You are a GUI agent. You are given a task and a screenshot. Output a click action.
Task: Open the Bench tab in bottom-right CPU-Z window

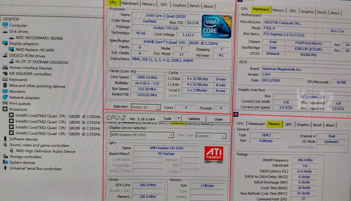pyautogui.click(x=317, y=125)
